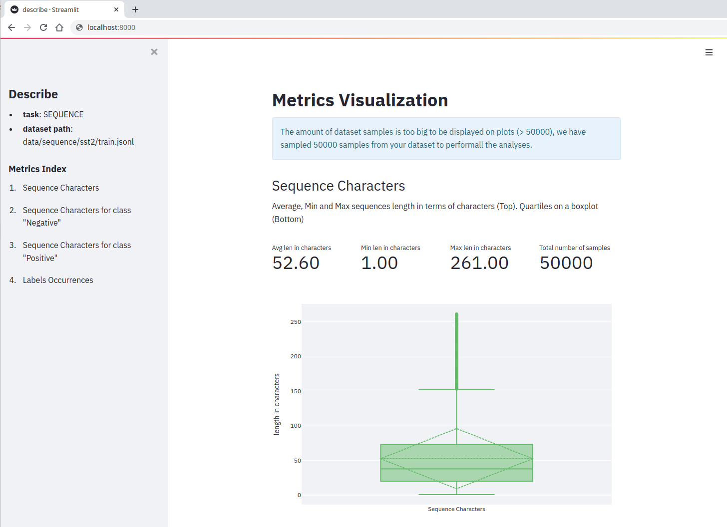Focus the localhost:8000 address bar
Screen dimensions: 727x527
point(399,27)
